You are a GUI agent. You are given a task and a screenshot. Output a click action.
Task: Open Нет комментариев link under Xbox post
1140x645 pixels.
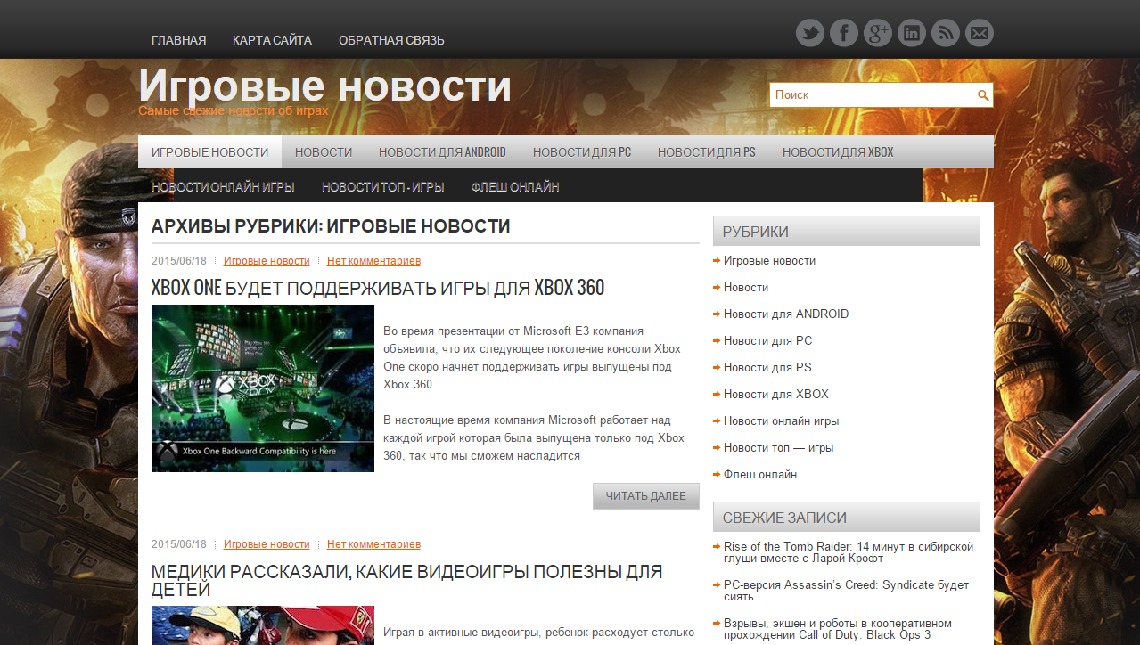373,261
